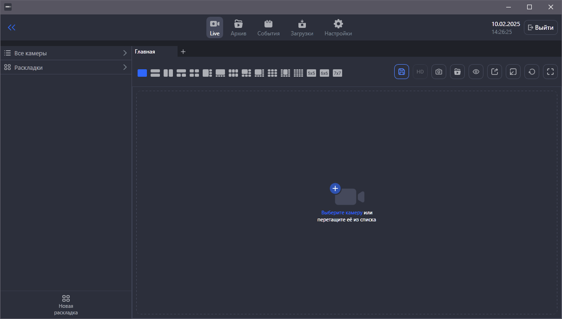Switch to the События tab
562x319 pixels.
268,27
